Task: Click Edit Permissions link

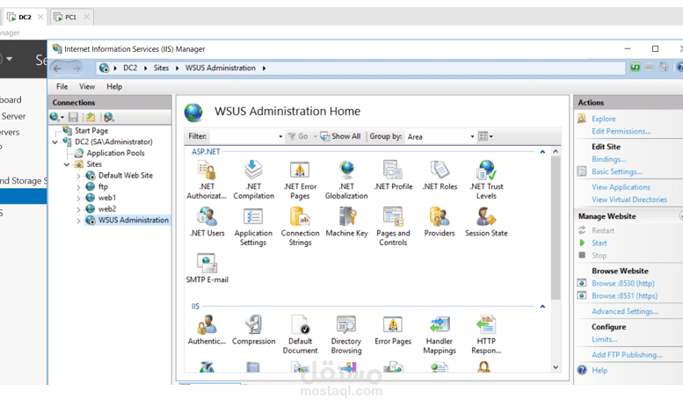Action: pyautogui.click(x=621, y=132)
